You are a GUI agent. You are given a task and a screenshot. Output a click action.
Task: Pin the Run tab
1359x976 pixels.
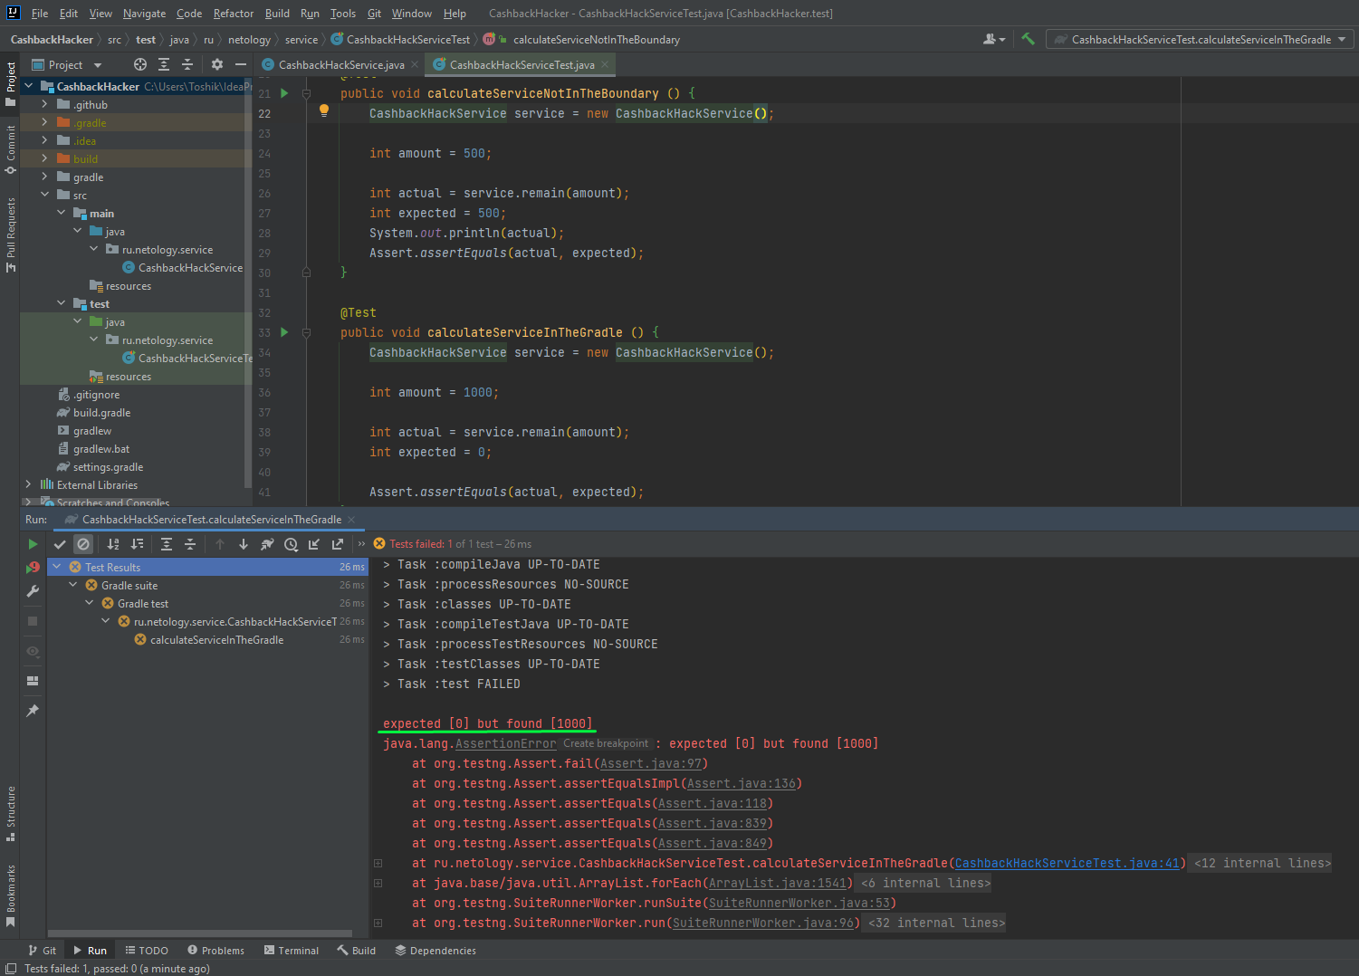click(x=33, y=711)
